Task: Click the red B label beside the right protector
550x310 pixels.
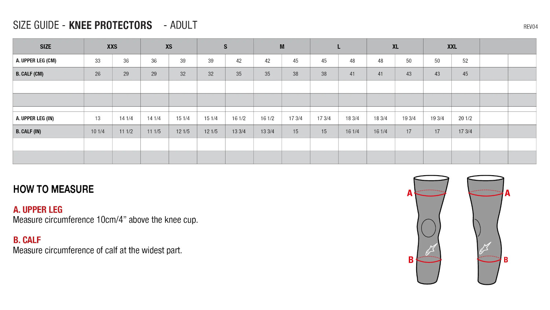Action: [506, 260]
